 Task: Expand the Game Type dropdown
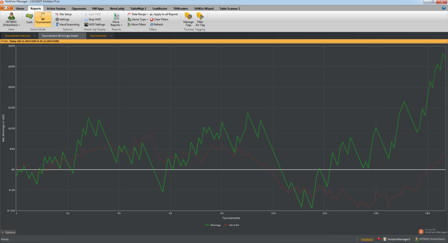pos(138,19)
